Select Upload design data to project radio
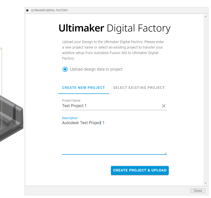211x198 pixels. point(65,69)
